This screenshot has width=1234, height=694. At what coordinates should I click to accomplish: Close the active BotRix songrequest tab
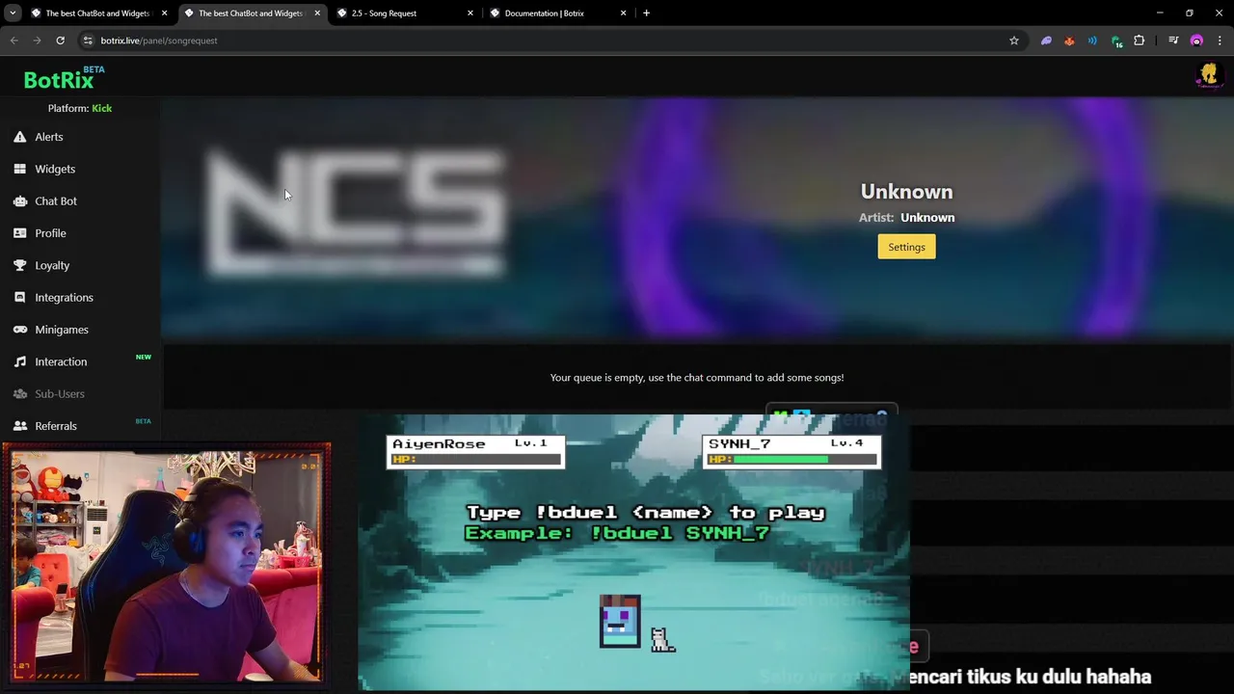317,13
